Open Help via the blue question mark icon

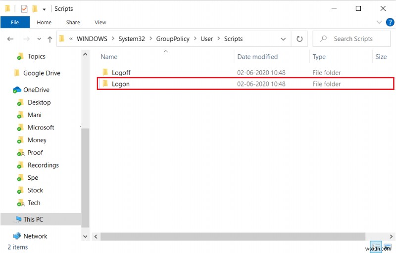click(390, 22)
